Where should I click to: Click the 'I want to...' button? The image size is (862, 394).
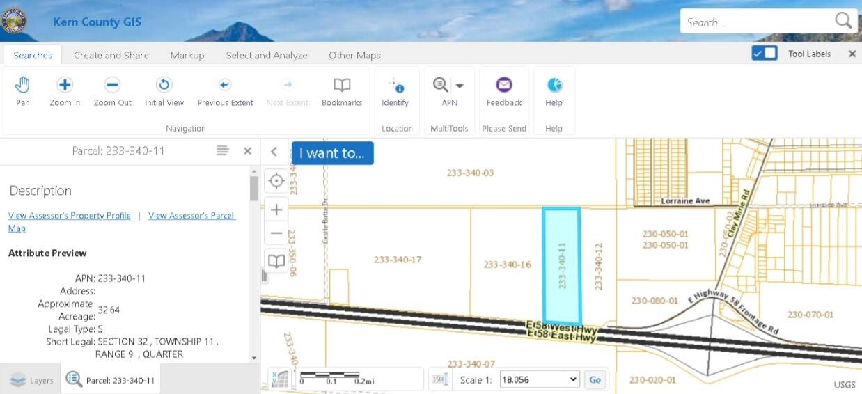point(332,153)
